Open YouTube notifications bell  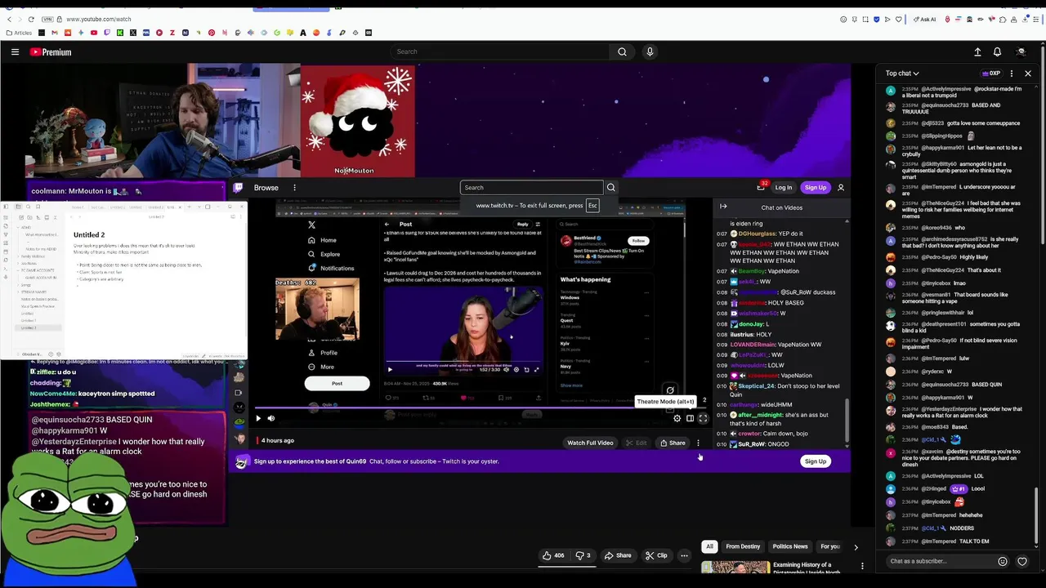[997, 51]
